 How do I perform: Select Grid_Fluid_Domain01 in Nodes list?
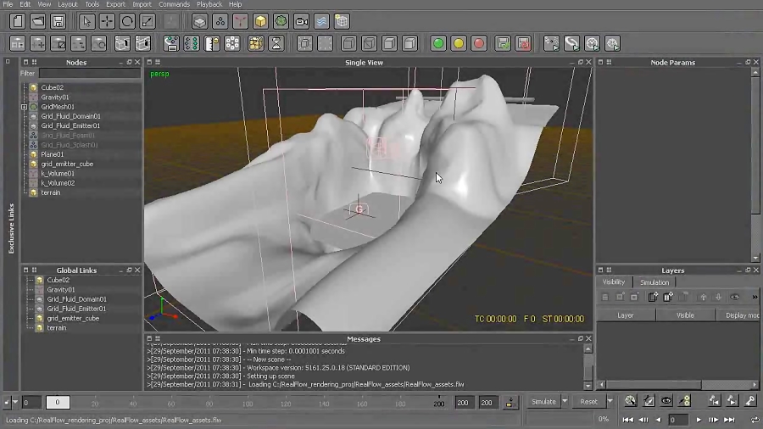click(70, 116)
